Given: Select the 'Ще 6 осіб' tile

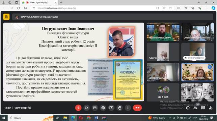Looking at the screenshot, I should click(163, 92).
